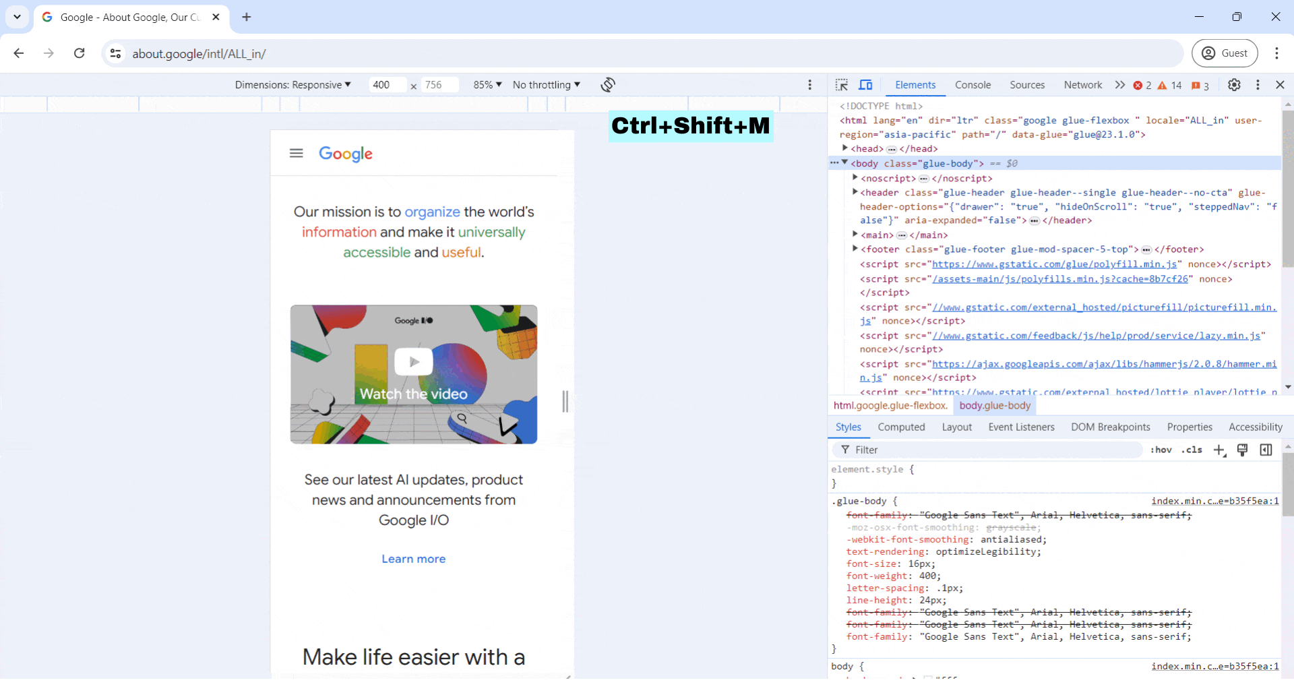This screenshot has height=695, width=1294.
Task: Open device toolbar more options menu
Action: [x=810, y=85]
